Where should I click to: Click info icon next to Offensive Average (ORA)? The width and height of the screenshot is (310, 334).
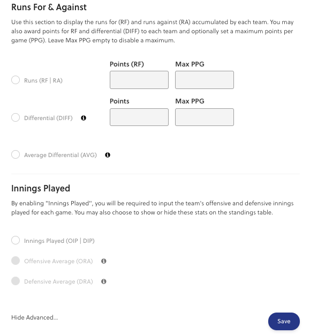click(x=104, y=261)
